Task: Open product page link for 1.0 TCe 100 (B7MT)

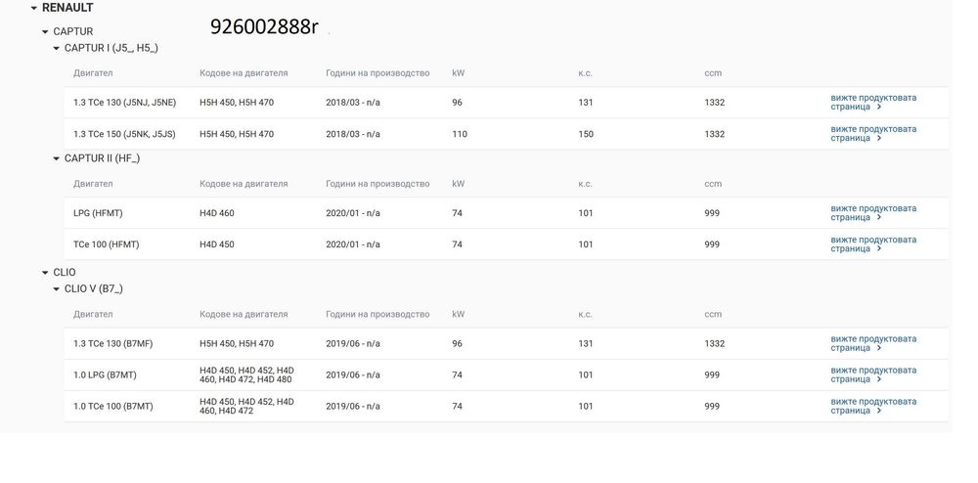Action: pos(873,406)
